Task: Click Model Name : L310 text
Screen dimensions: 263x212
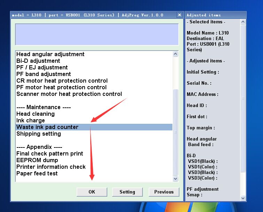Action: (x=208, y=33)
